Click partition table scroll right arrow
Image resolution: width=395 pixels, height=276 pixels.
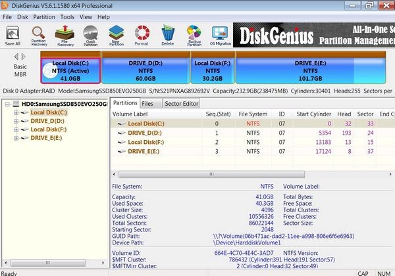[x=390, y=174]
